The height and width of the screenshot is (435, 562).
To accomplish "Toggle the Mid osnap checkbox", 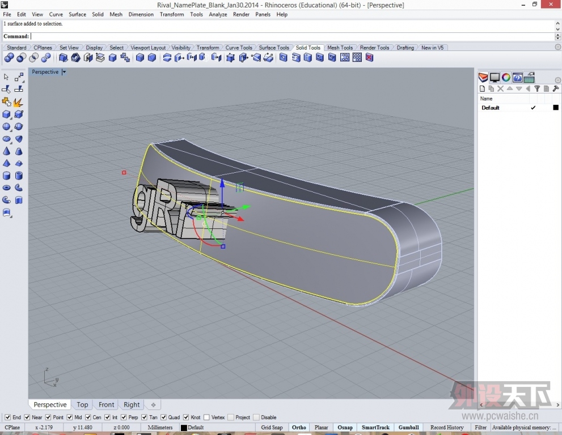I will point(70,417).
